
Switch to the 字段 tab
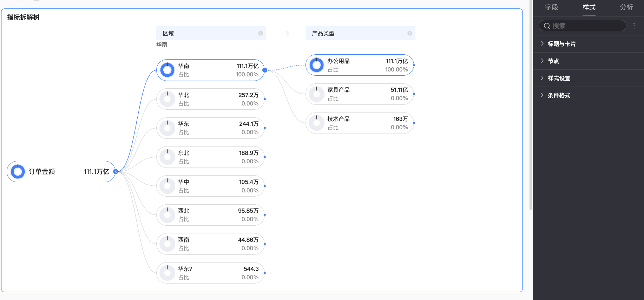tap(551, 7)
